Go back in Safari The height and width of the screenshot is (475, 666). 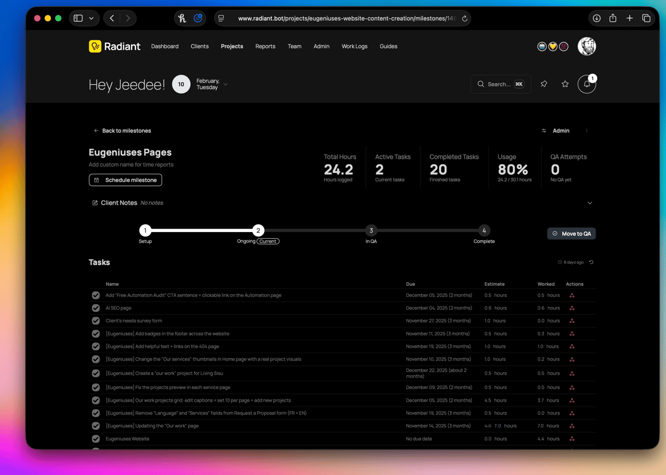tap(112, 18)
